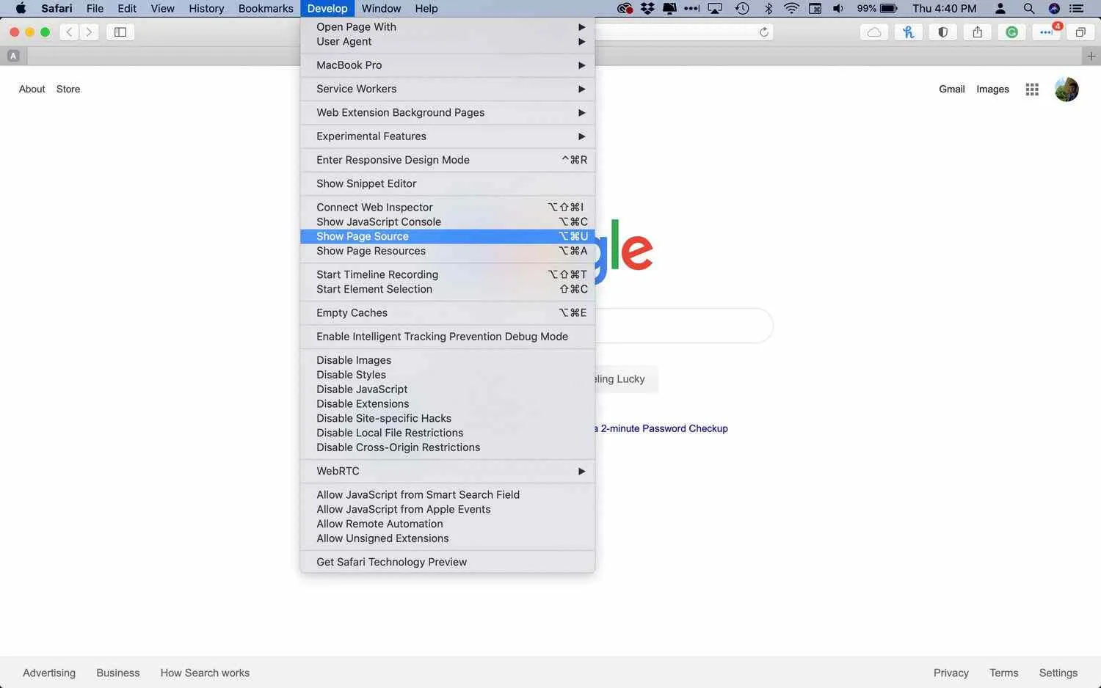Open the 1Password extension with badge
The image size is (1101, 688).
pos(1047,32)
